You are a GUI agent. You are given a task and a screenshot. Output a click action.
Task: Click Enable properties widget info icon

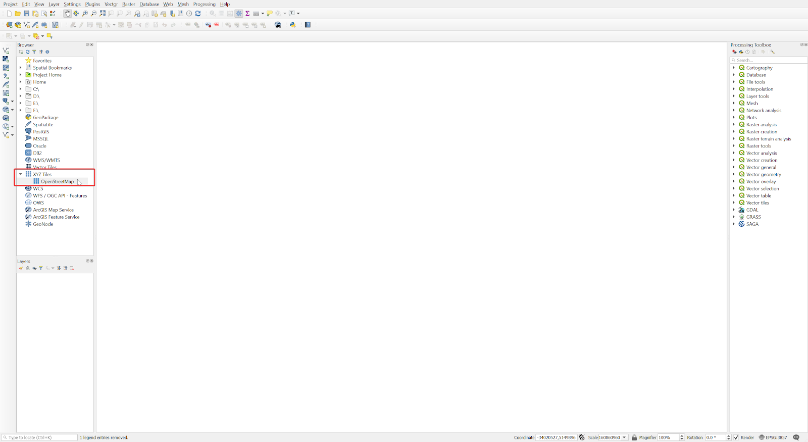point(47,52)
